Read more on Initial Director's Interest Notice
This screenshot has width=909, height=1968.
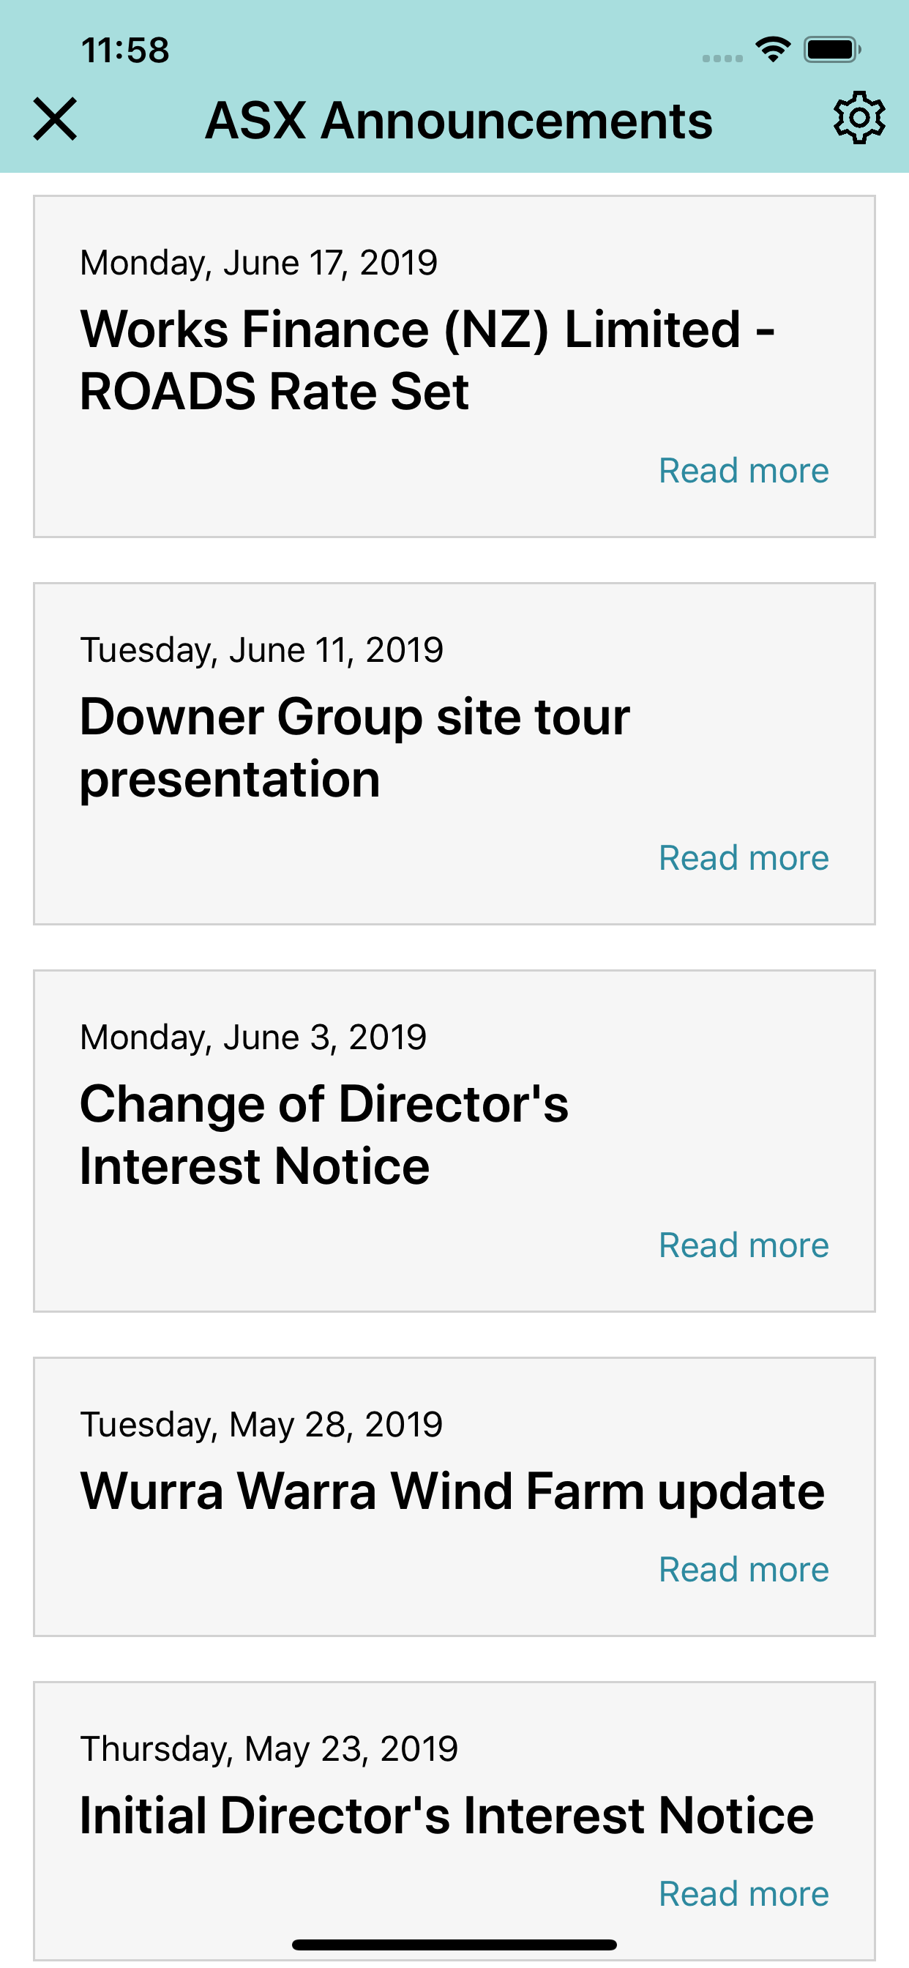coord(744,1894)
